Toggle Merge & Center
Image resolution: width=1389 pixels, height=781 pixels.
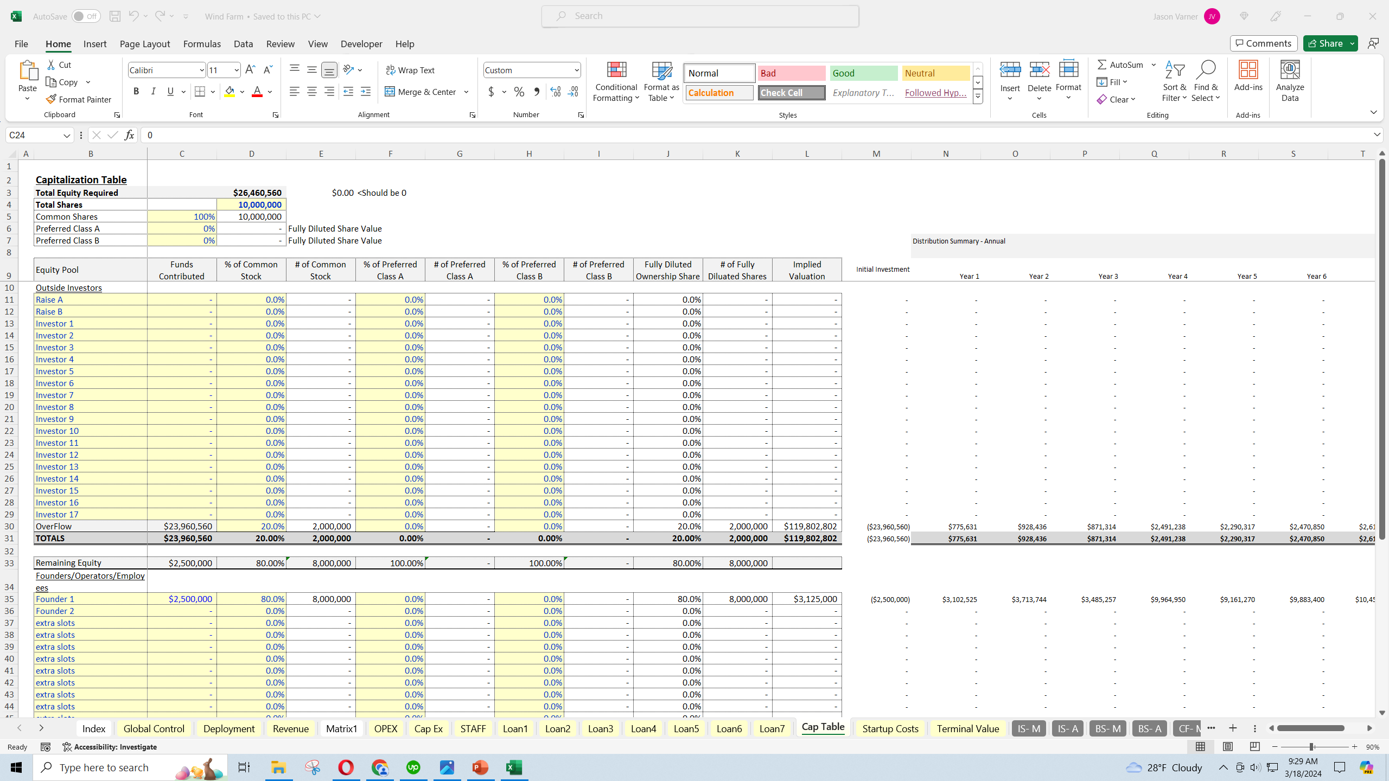coord(421,92)
